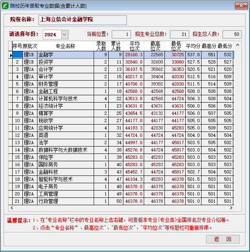
Task: Click lowest rank value 30725
Action: tap(175, 55)
